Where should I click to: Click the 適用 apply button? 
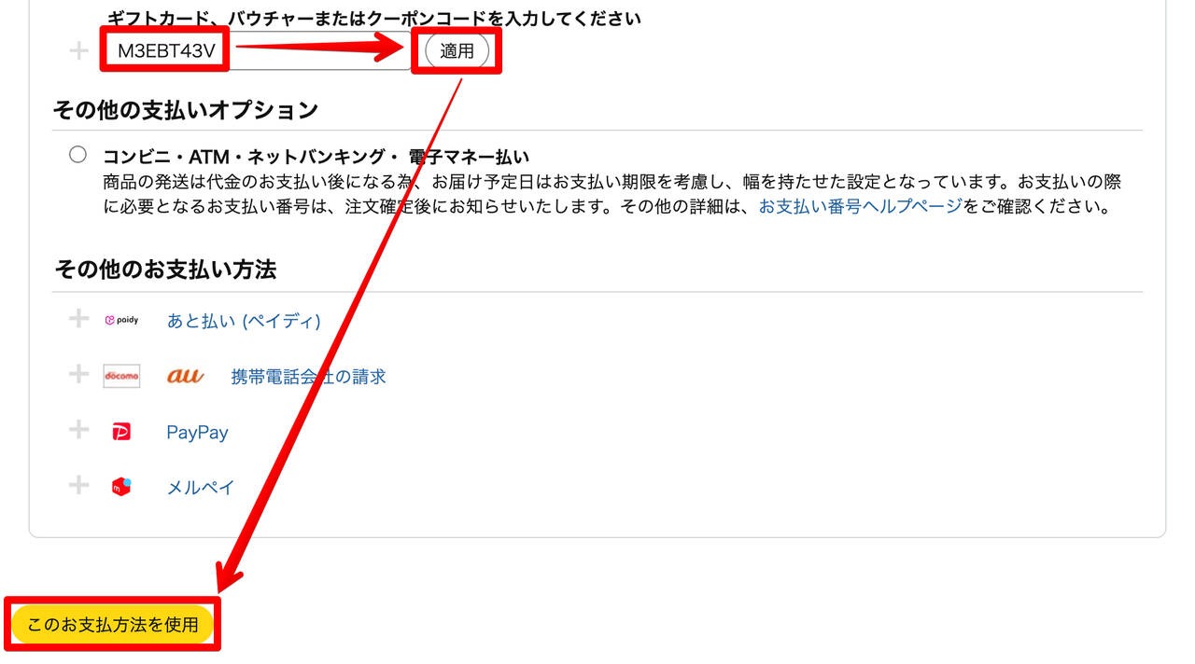point(457,51)
